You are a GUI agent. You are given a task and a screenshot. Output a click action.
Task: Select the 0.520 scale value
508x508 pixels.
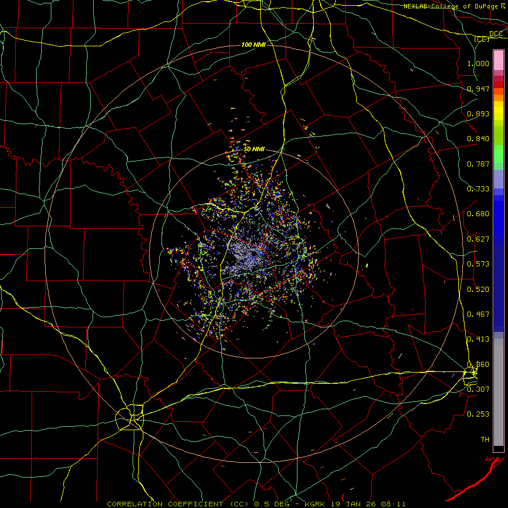pyautogui.click(x=478, y=290)
